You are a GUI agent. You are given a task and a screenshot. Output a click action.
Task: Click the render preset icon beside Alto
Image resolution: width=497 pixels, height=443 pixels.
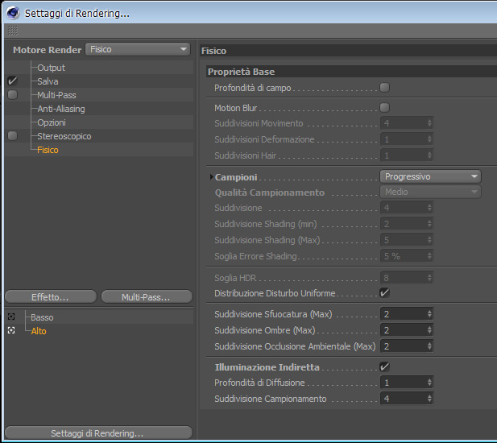[11, 330]
